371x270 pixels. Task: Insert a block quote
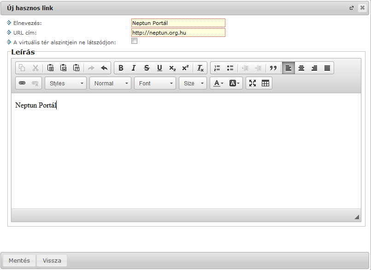[273, 68]
